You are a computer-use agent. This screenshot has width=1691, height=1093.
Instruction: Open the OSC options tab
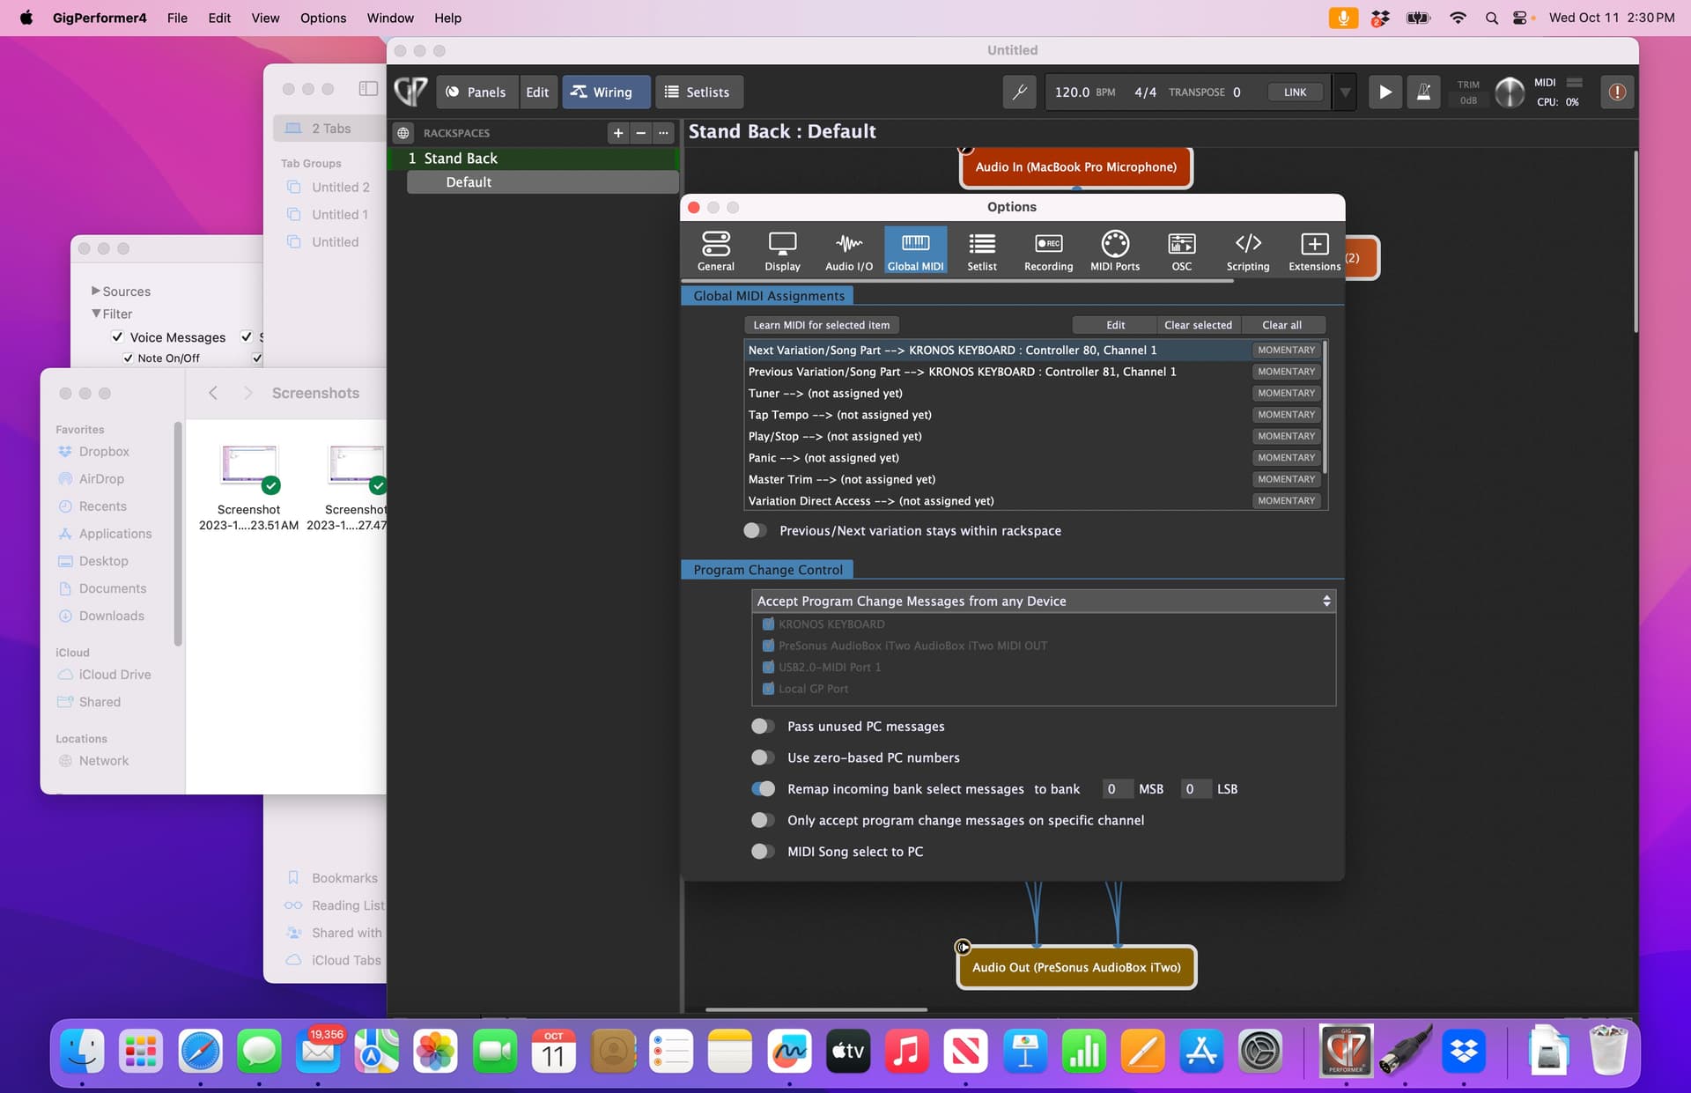click(1181, 250)
